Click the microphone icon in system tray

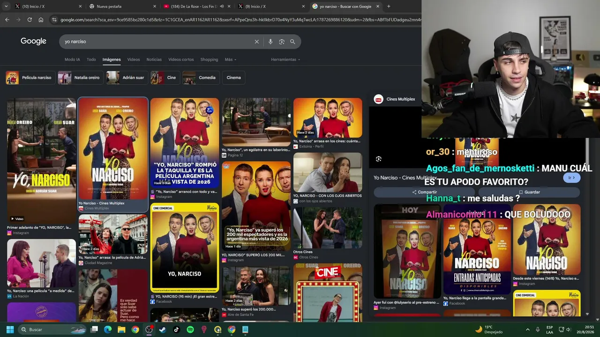click(538, 330)
